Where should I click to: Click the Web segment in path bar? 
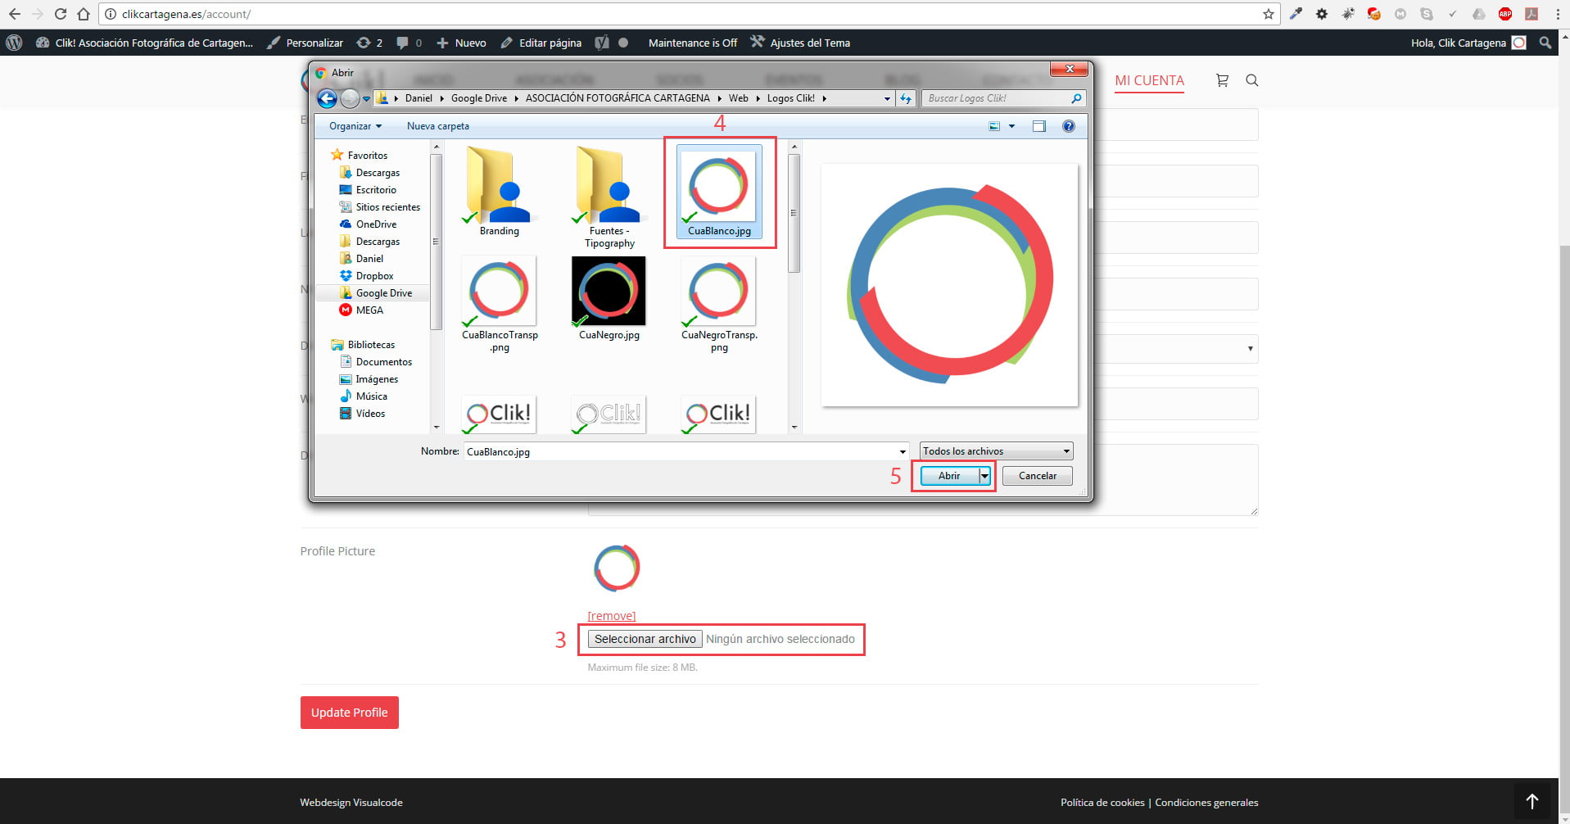[x=738, y=98]
